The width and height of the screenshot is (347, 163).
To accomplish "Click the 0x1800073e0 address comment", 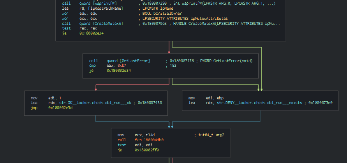I will 321,103.
